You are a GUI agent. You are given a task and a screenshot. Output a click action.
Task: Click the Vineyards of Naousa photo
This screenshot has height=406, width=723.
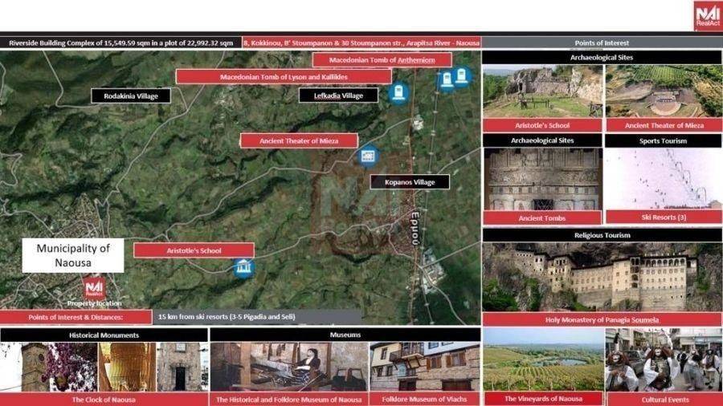(x=542, y=359)
